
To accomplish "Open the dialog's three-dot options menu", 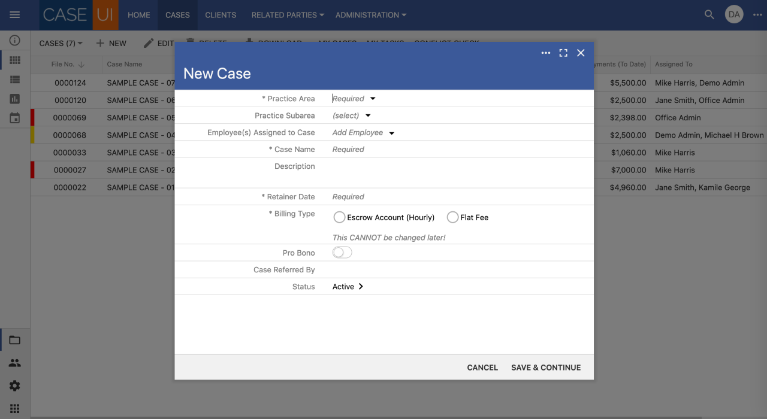I will click(545, 53).
